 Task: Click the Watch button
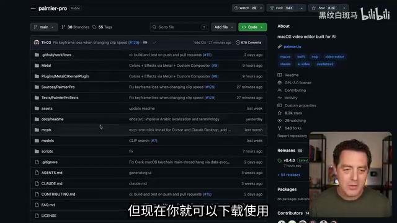tap(245, 8)
